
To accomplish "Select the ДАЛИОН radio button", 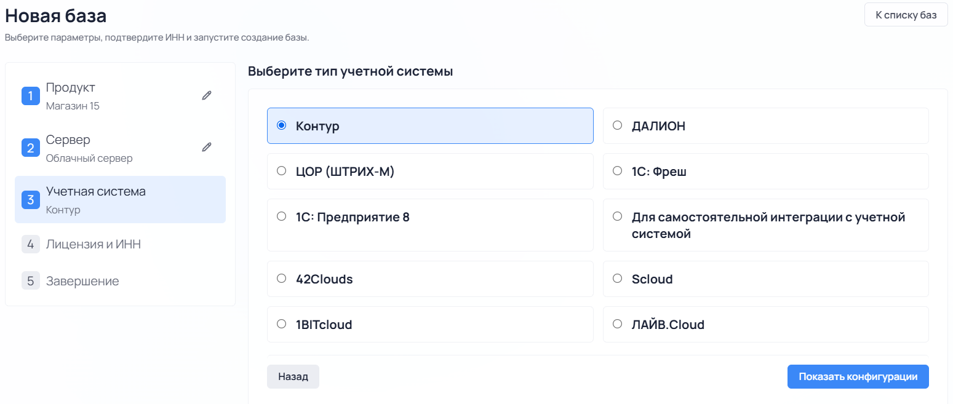I will (x=618, y=125).
